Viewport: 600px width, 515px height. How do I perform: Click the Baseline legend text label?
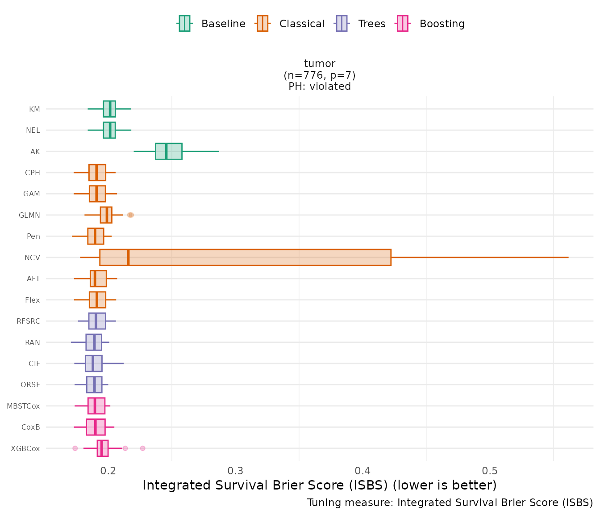tap(223, 24)
